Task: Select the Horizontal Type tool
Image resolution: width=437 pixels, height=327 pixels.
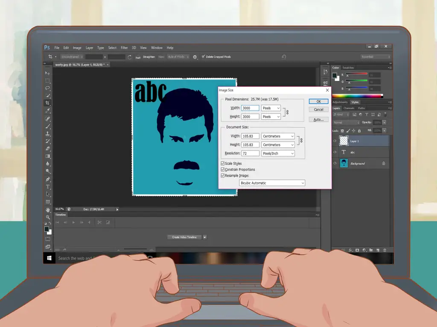Action: point(48,186)
